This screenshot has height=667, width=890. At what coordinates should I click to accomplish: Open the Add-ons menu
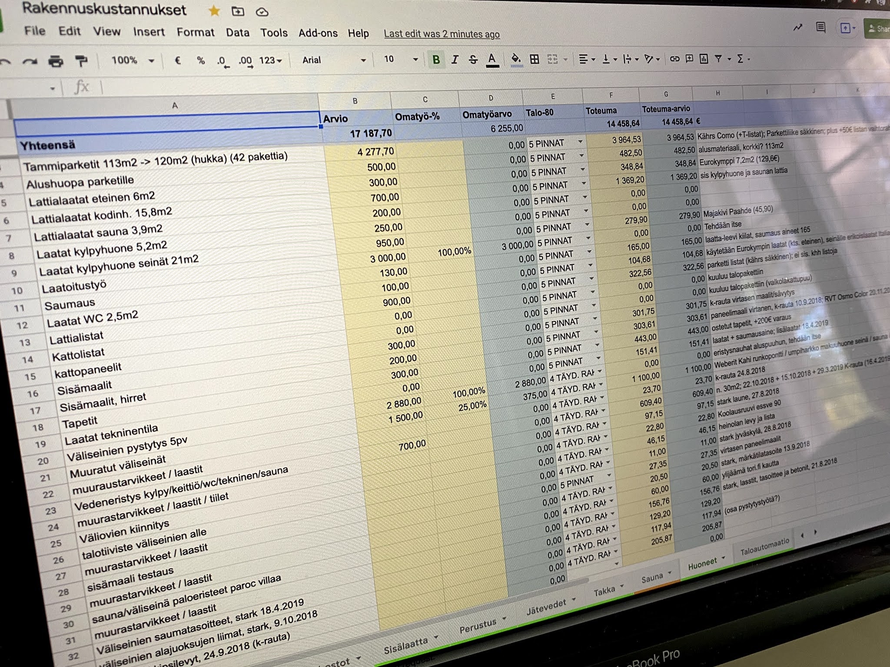[318, 33]
